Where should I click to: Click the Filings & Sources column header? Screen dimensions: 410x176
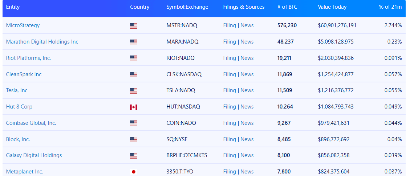pos(244,7)
